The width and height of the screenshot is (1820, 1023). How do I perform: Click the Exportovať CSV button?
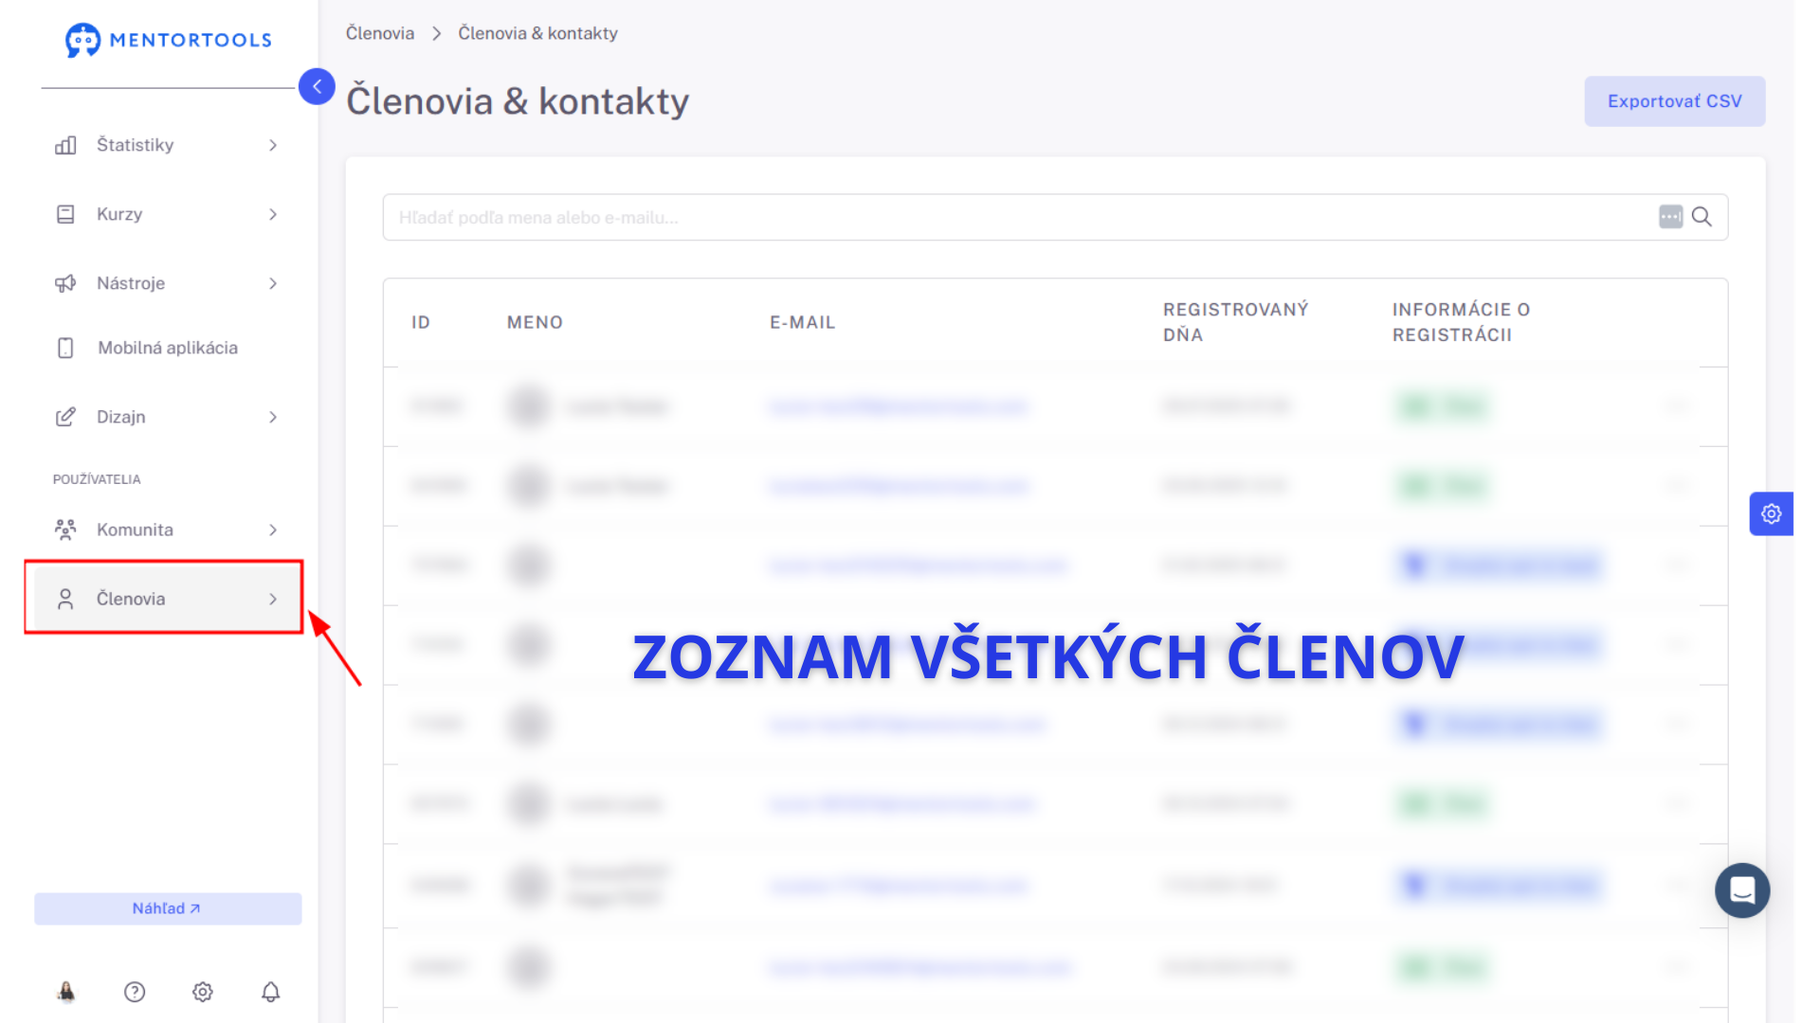tap(1674, 101)
